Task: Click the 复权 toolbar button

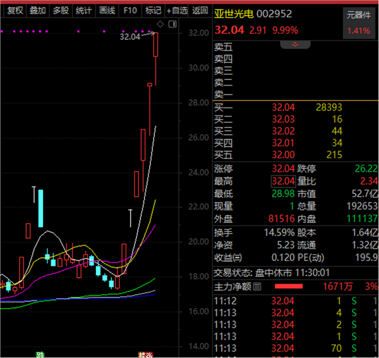Action: tap(15, 10)
